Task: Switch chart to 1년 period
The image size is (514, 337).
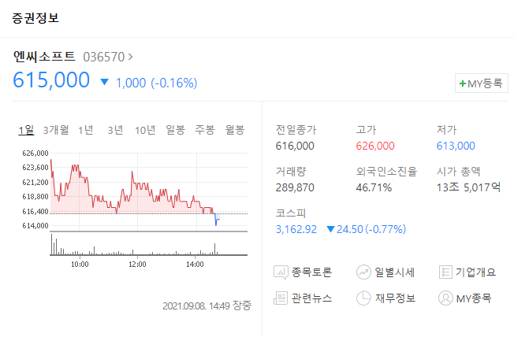Action: tap(86, 130)
